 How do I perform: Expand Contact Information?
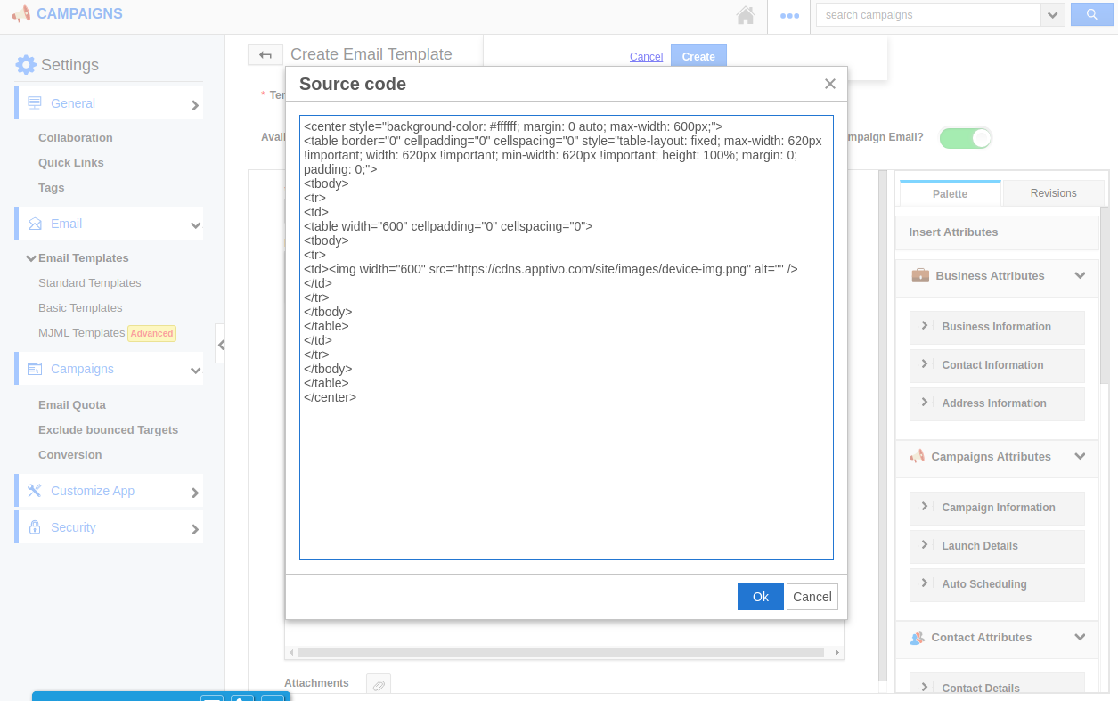pyautogui.click(x=997, y=365)
